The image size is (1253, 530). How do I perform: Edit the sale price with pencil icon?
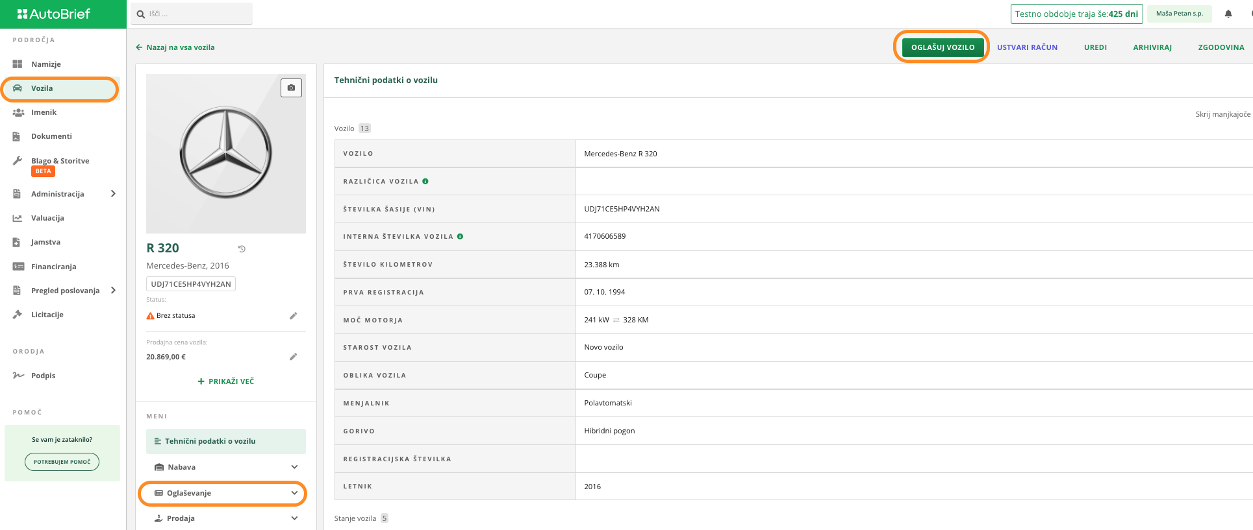coord(293,357)
